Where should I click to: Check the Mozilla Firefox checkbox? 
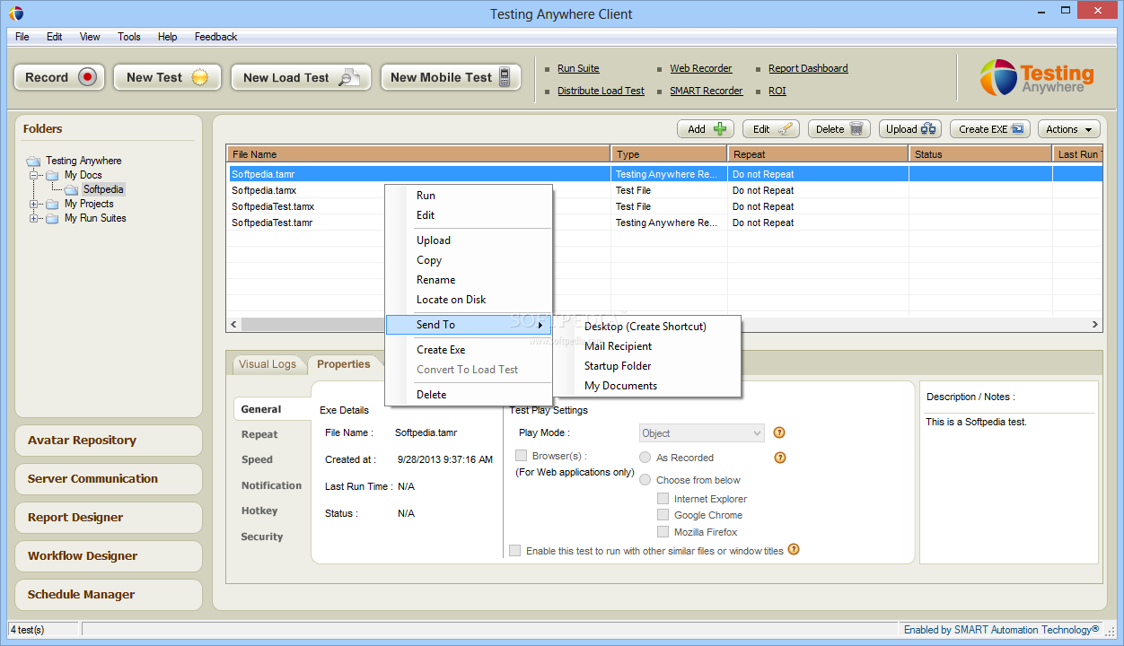(663, 532)
